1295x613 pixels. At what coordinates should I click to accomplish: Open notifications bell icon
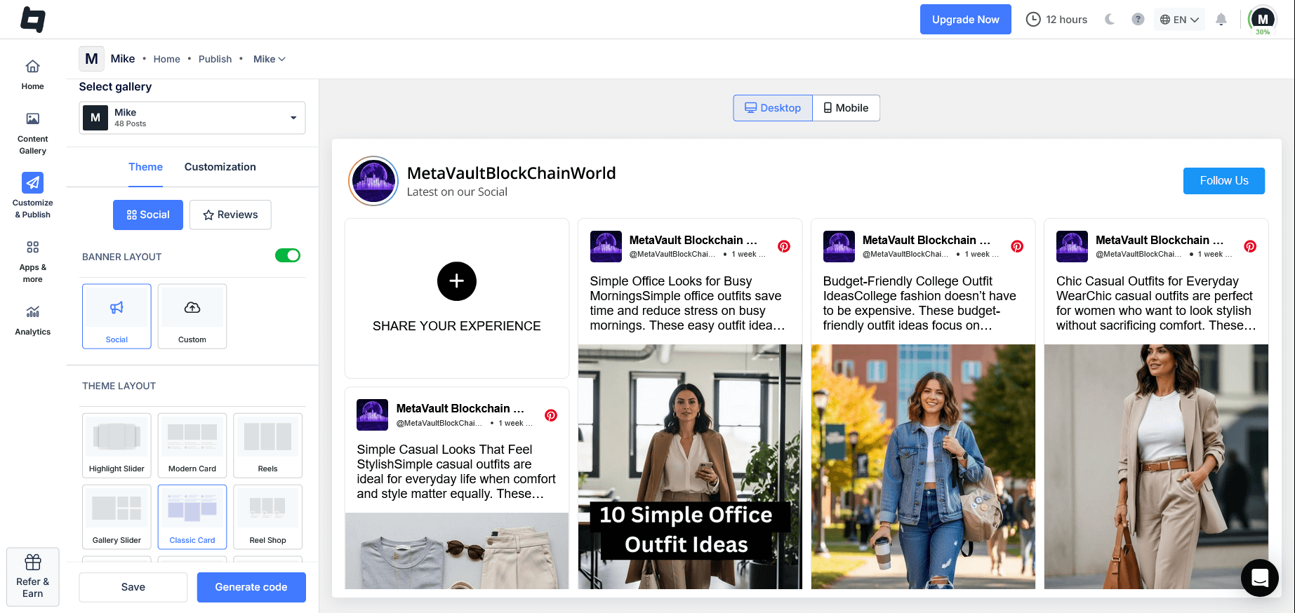[x=1221, y=20]
